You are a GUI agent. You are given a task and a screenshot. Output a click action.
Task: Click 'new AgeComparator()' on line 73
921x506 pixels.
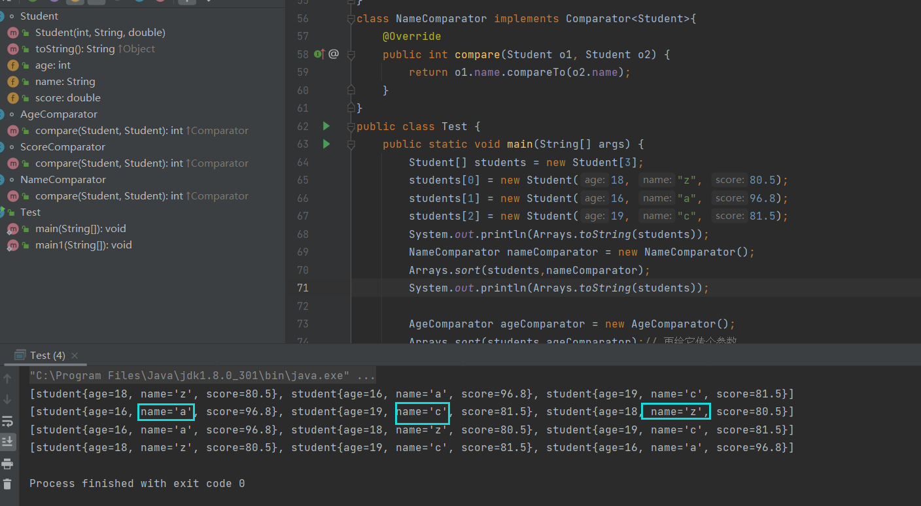click(x=667, y=324)
